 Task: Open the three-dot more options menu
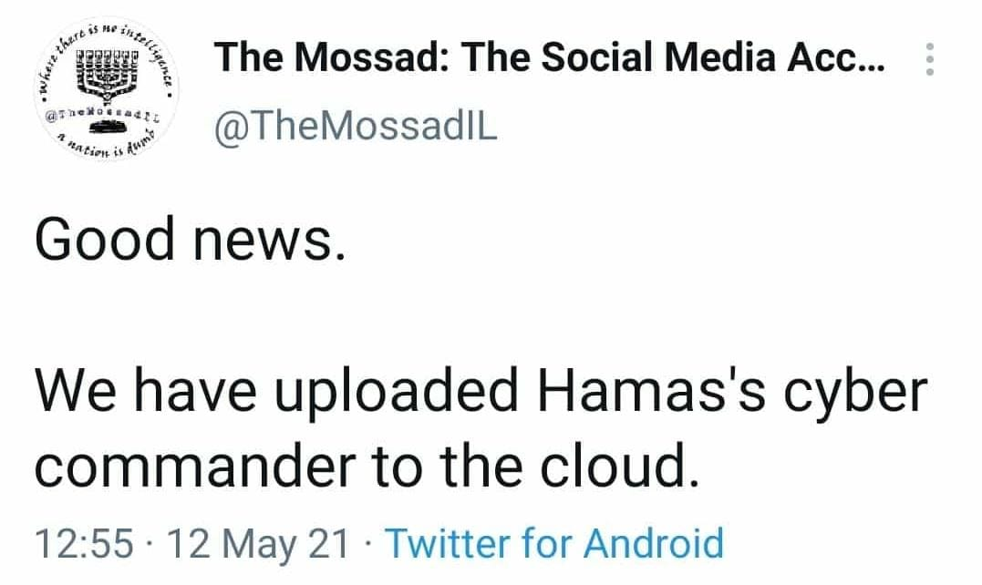[930, 61]
